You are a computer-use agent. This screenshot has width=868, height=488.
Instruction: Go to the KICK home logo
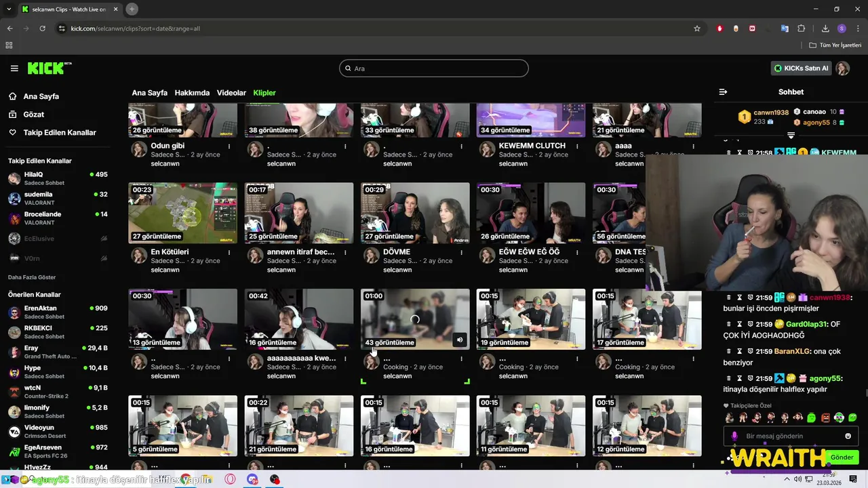50,68
